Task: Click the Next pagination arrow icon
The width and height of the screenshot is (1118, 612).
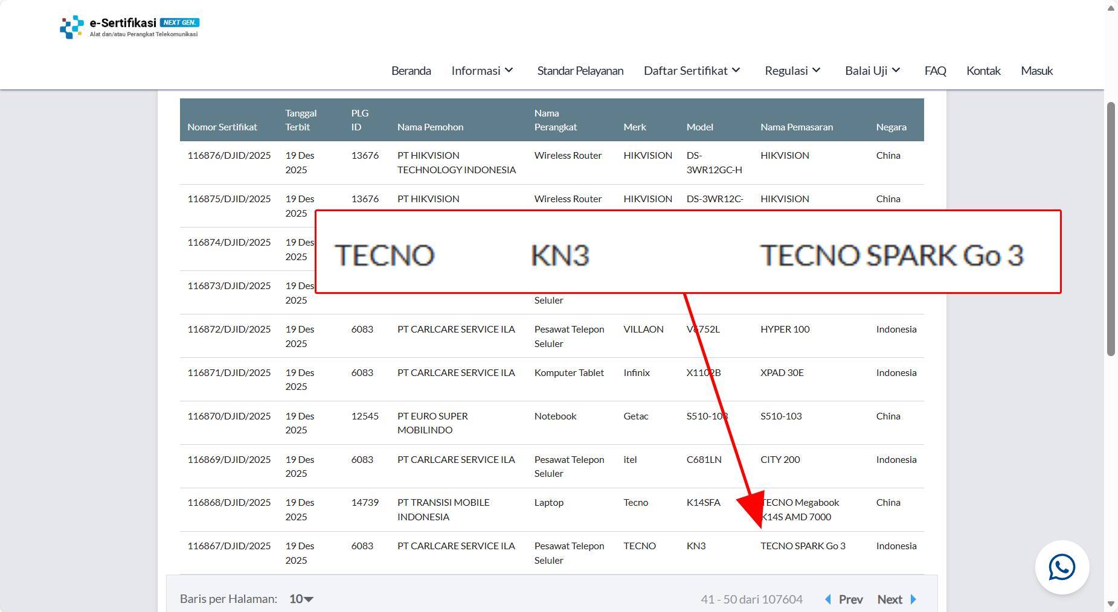Action: tap(913, 599)
